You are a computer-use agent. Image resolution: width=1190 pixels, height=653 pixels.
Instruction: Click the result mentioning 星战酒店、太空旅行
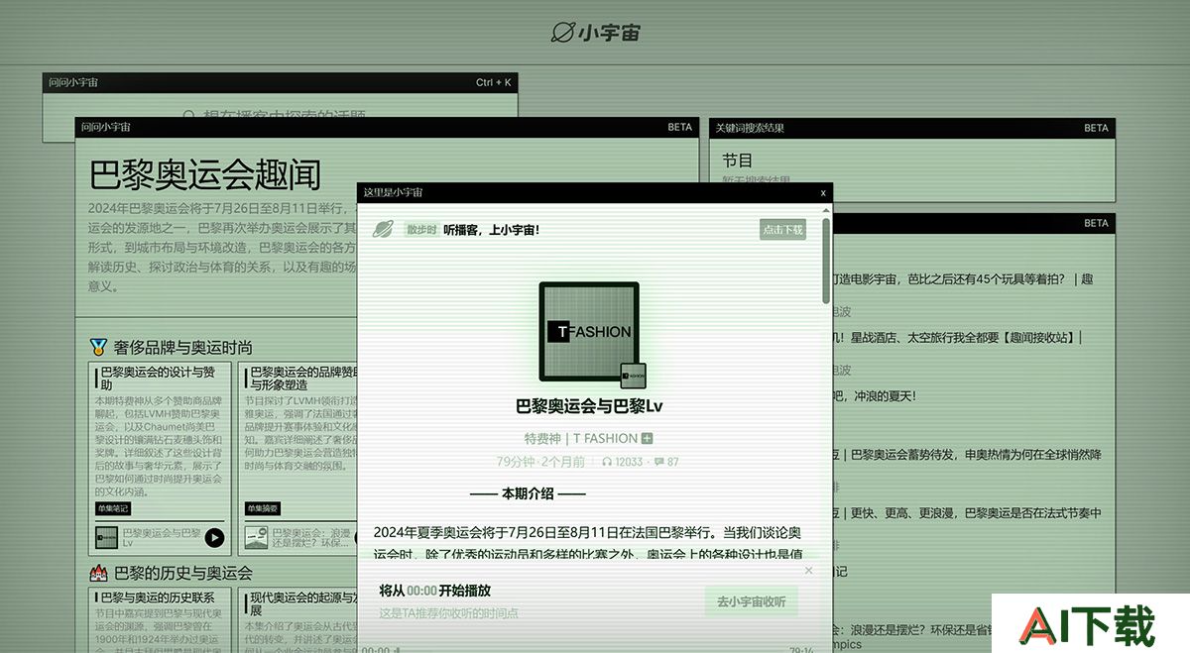[x=957, y=337]
